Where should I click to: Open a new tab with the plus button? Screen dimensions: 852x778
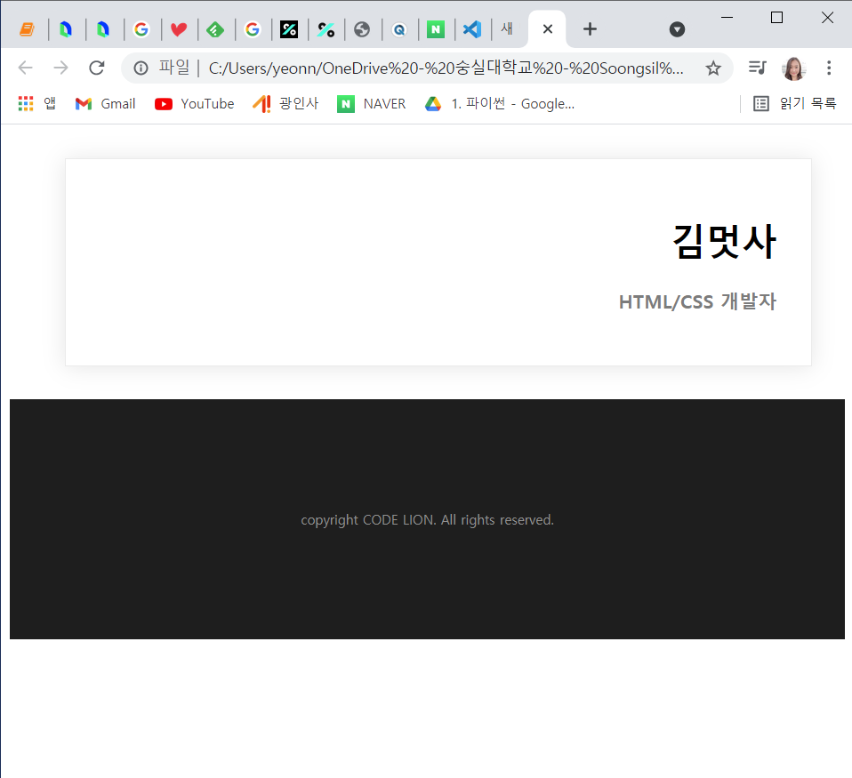pos(590,29)
